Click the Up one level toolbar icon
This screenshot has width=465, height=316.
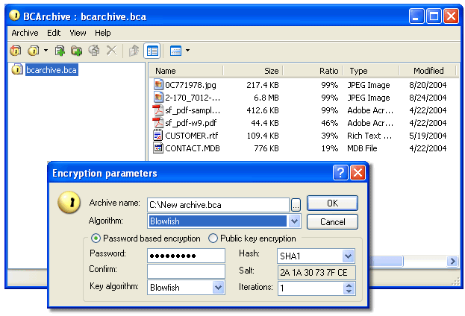134,51
